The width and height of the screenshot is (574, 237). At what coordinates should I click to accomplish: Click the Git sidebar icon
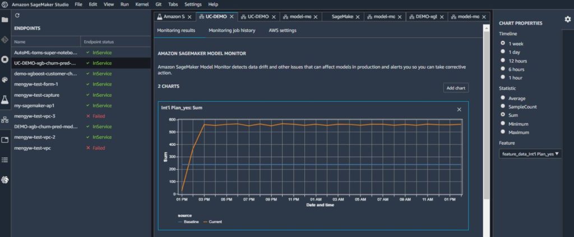[5, 40]
